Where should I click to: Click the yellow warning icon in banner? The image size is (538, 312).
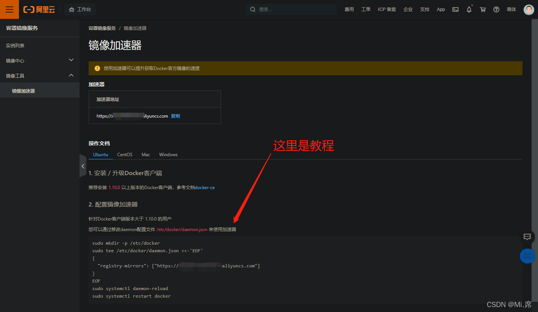coord(97,68)
